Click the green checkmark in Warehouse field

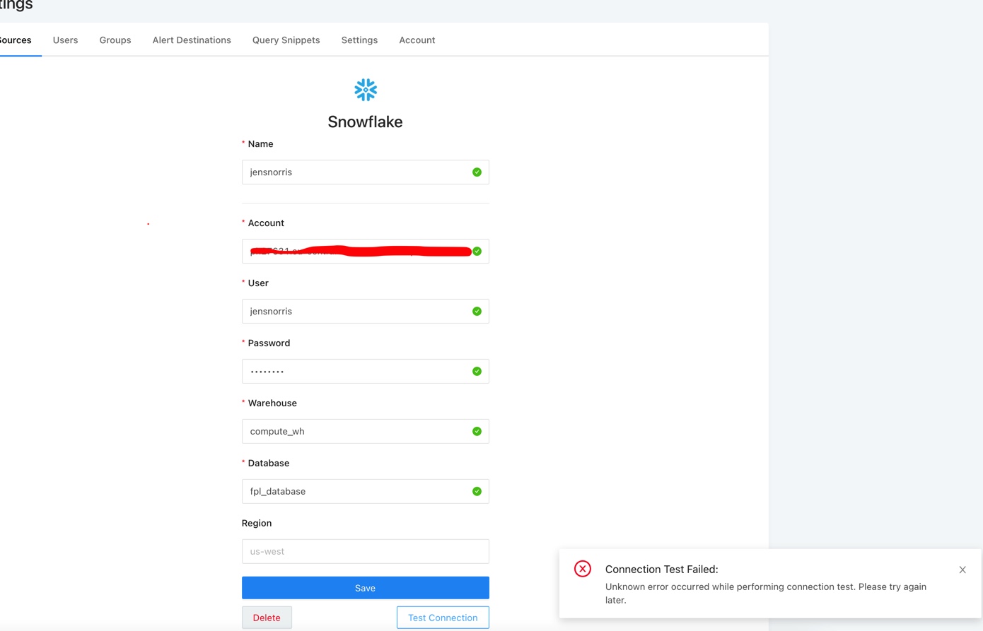[477, 432]
